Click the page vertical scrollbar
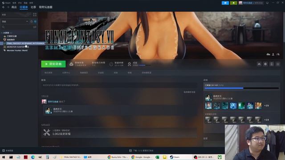The height and width of the screenshot is (160, 285). pyautogui.click(x=284, y=27)
